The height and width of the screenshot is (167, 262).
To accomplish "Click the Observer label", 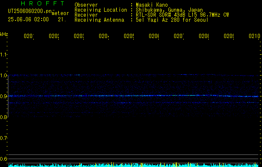I will [x=86, y=5].
